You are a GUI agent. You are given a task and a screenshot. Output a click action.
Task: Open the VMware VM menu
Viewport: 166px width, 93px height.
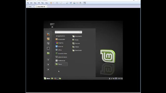(x=39, y=3)
